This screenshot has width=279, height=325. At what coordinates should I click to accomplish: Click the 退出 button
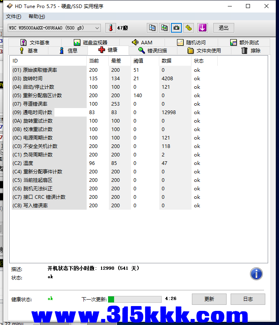[x=224, y=28]
